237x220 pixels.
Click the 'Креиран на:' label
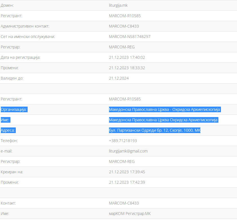tap(12, 172)
